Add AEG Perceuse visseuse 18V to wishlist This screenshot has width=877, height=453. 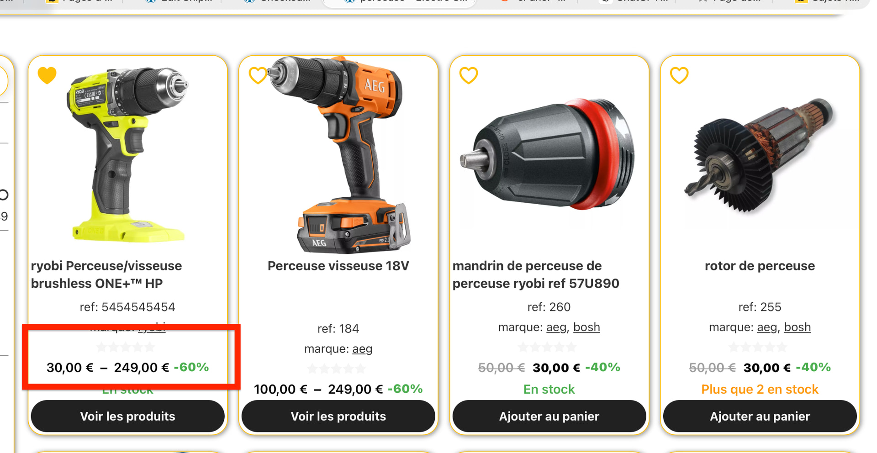(258, 75)
